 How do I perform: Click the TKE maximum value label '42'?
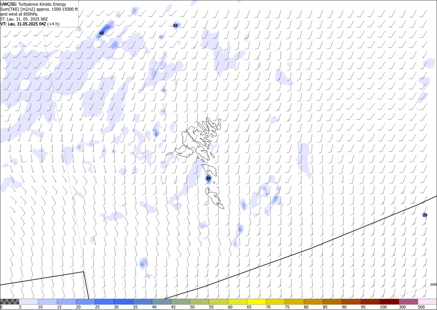[x=102, y=33]
